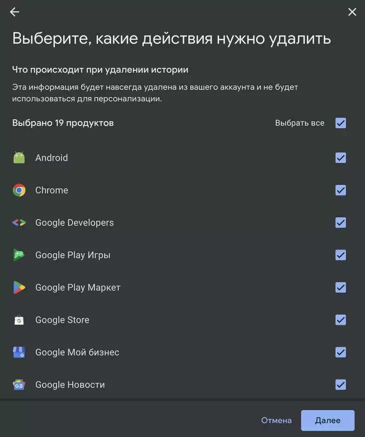Click the Далее button

[x=328, y=420]
